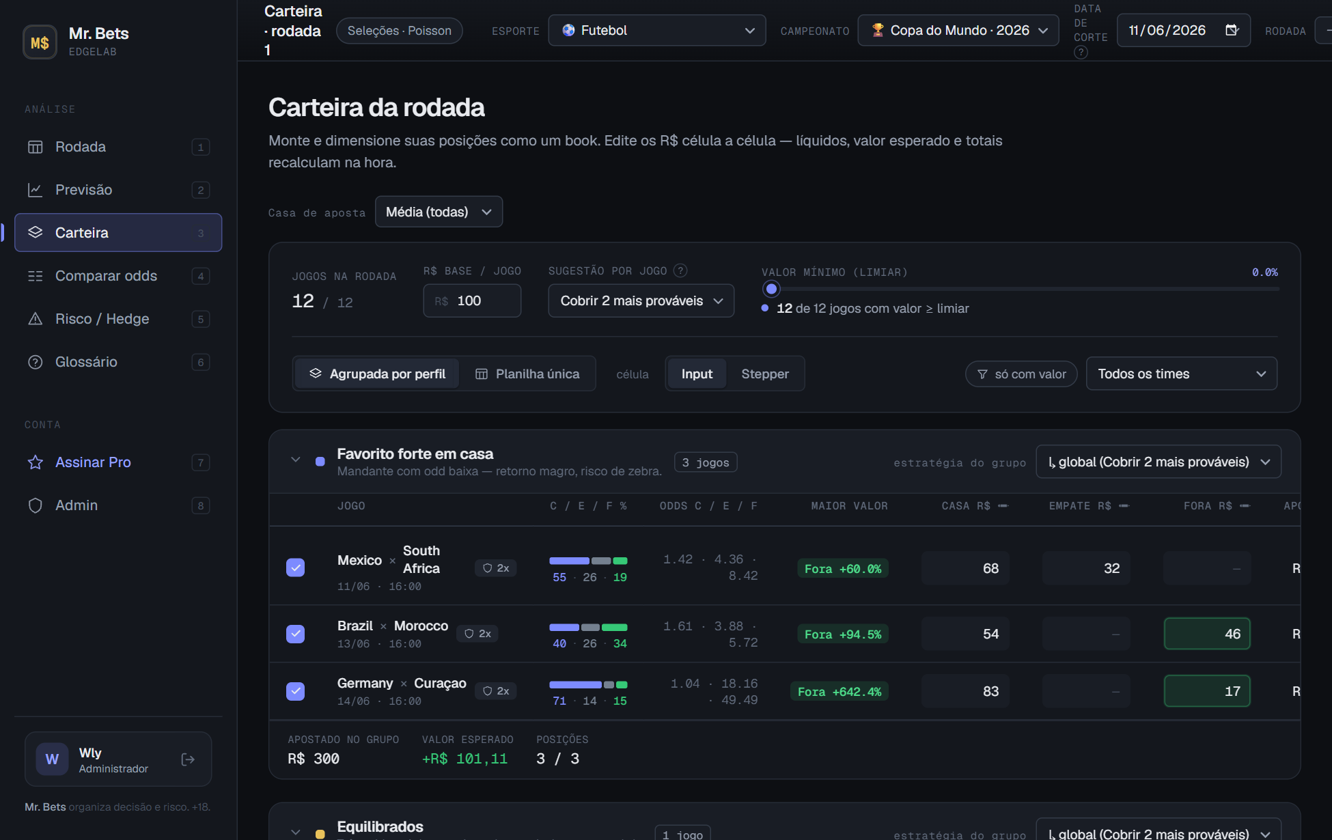Click the Casa R$ cell with 68 for Mexico

(965, 568)
